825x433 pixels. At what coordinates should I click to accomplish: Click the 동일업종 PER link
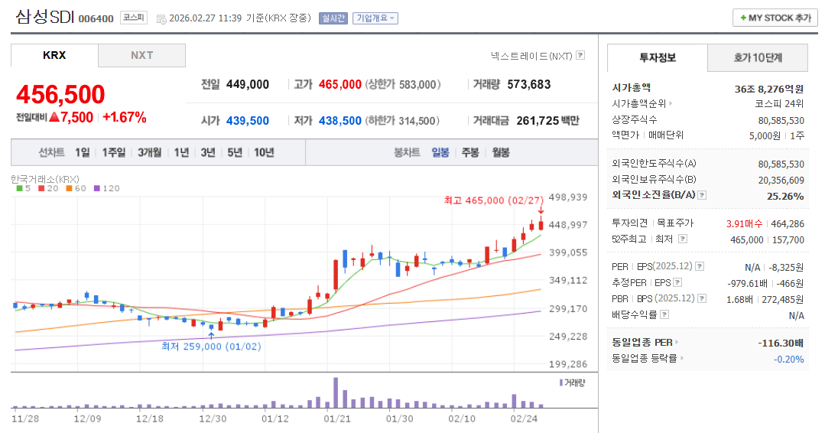(642, 343)
